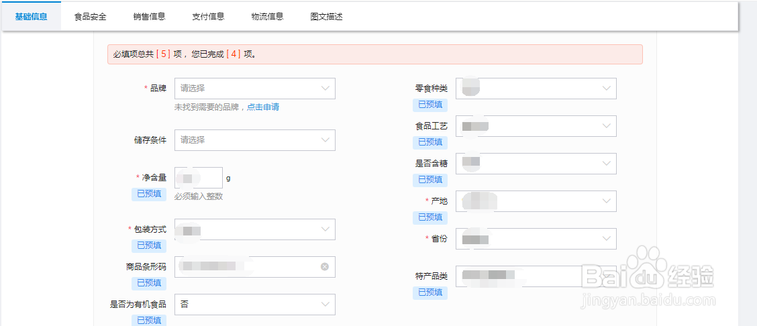
Task: Click the 必填项总共 required-items notice
Action: click(x=375, y=54)
